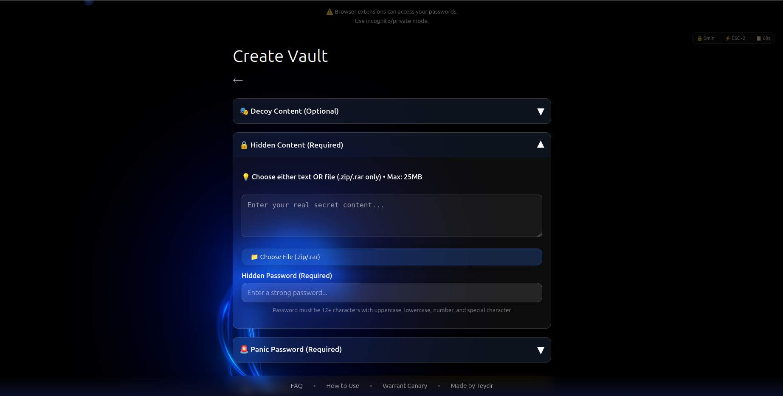Grab the textarea resize handle corner
Image resolution: width=783 pixels, height=396 pixels.
coord(539,234)
